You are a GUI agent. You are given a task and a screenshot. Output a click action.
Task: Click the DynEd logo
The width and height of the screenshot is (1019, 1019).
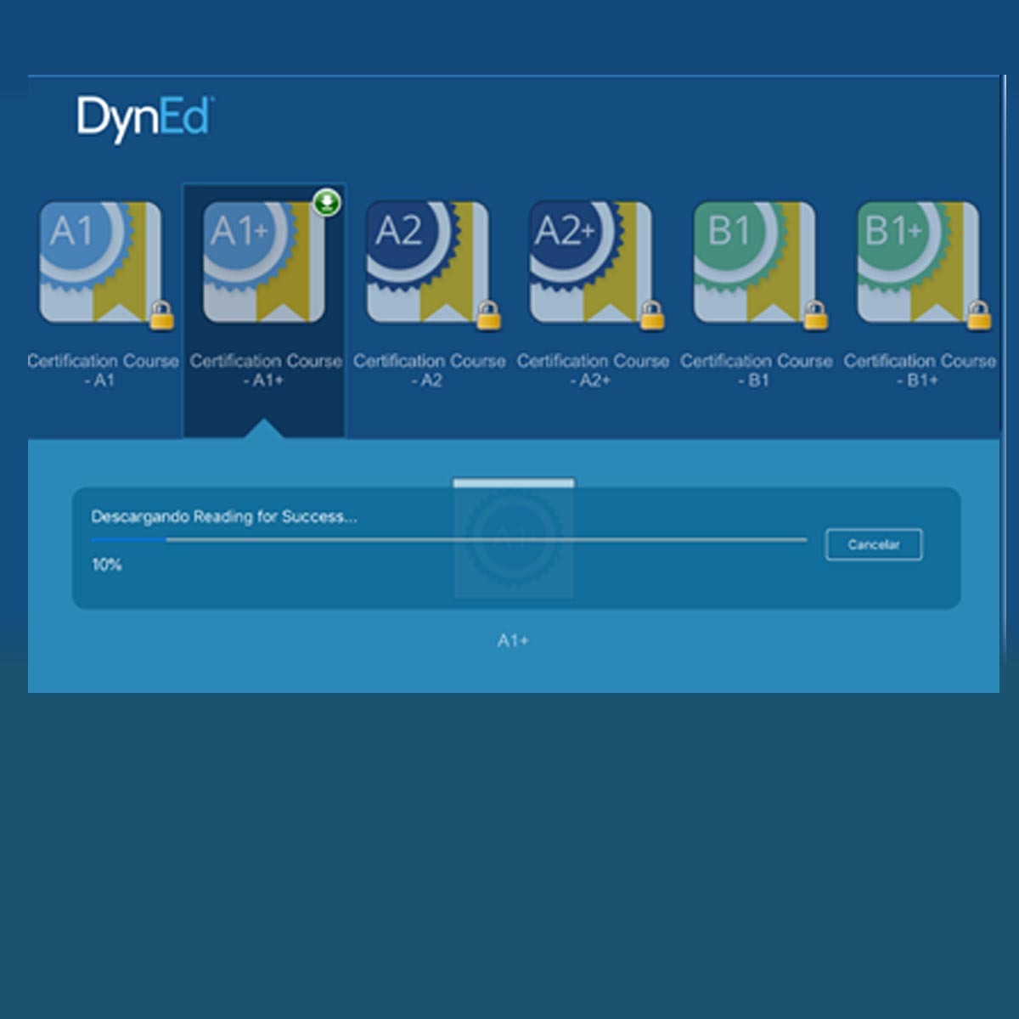[144, 113]
